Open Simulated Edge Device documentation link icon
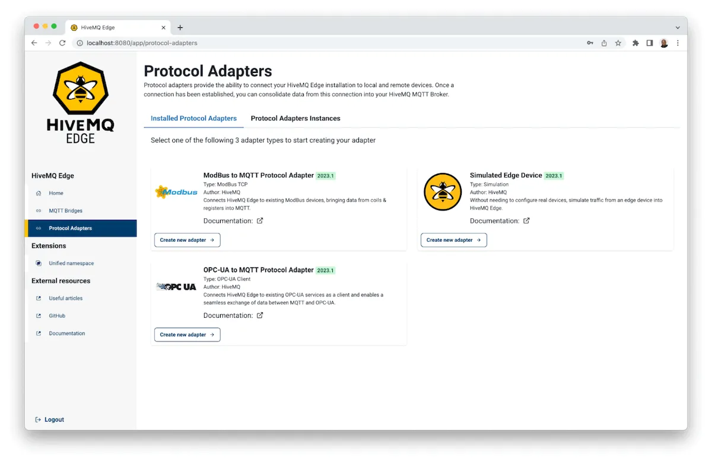 pos(526,221)
